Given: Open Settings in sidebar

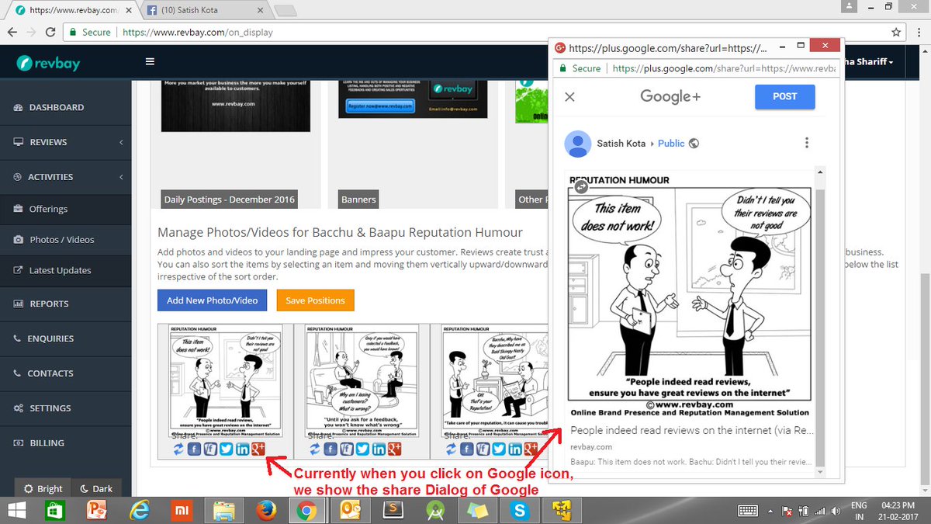Looking at the screenshot, I should [66, 408].
